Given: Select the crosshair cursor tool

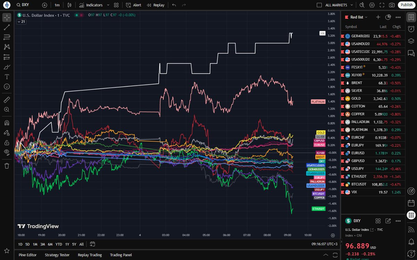Looking at the screenshot, I should click(x=7, y=17).
